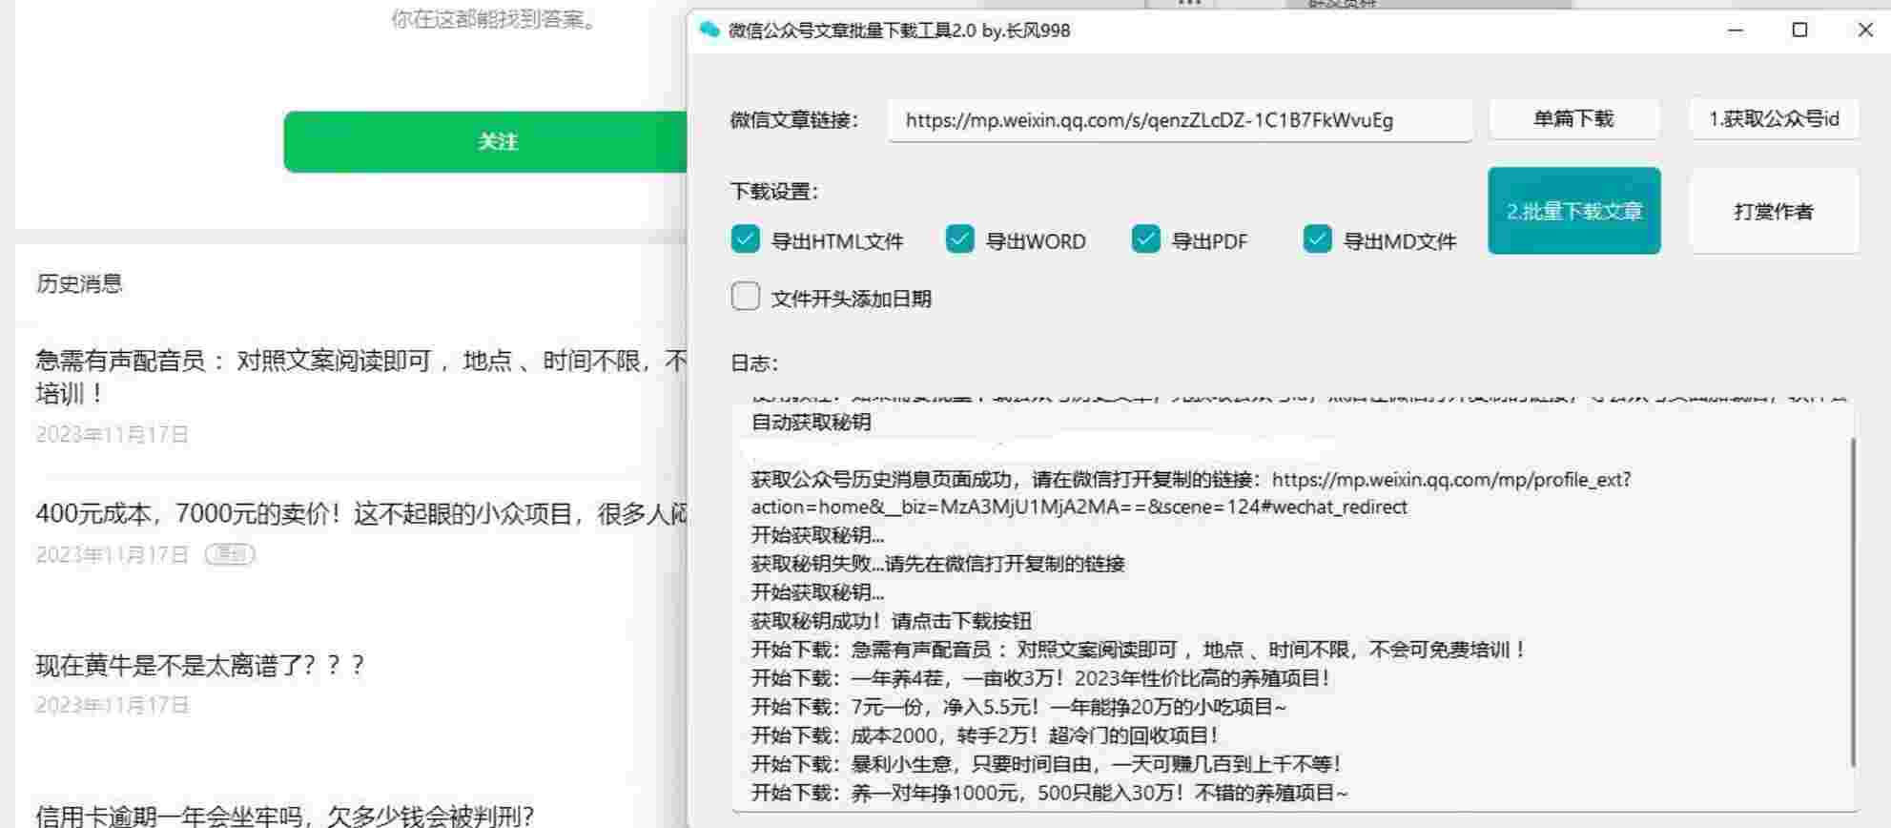Viewport: 1891px width, 828px height.
Task: Click the mp.weixin.qq.com profile_ext URL in log
Action: click(1191, 493)
